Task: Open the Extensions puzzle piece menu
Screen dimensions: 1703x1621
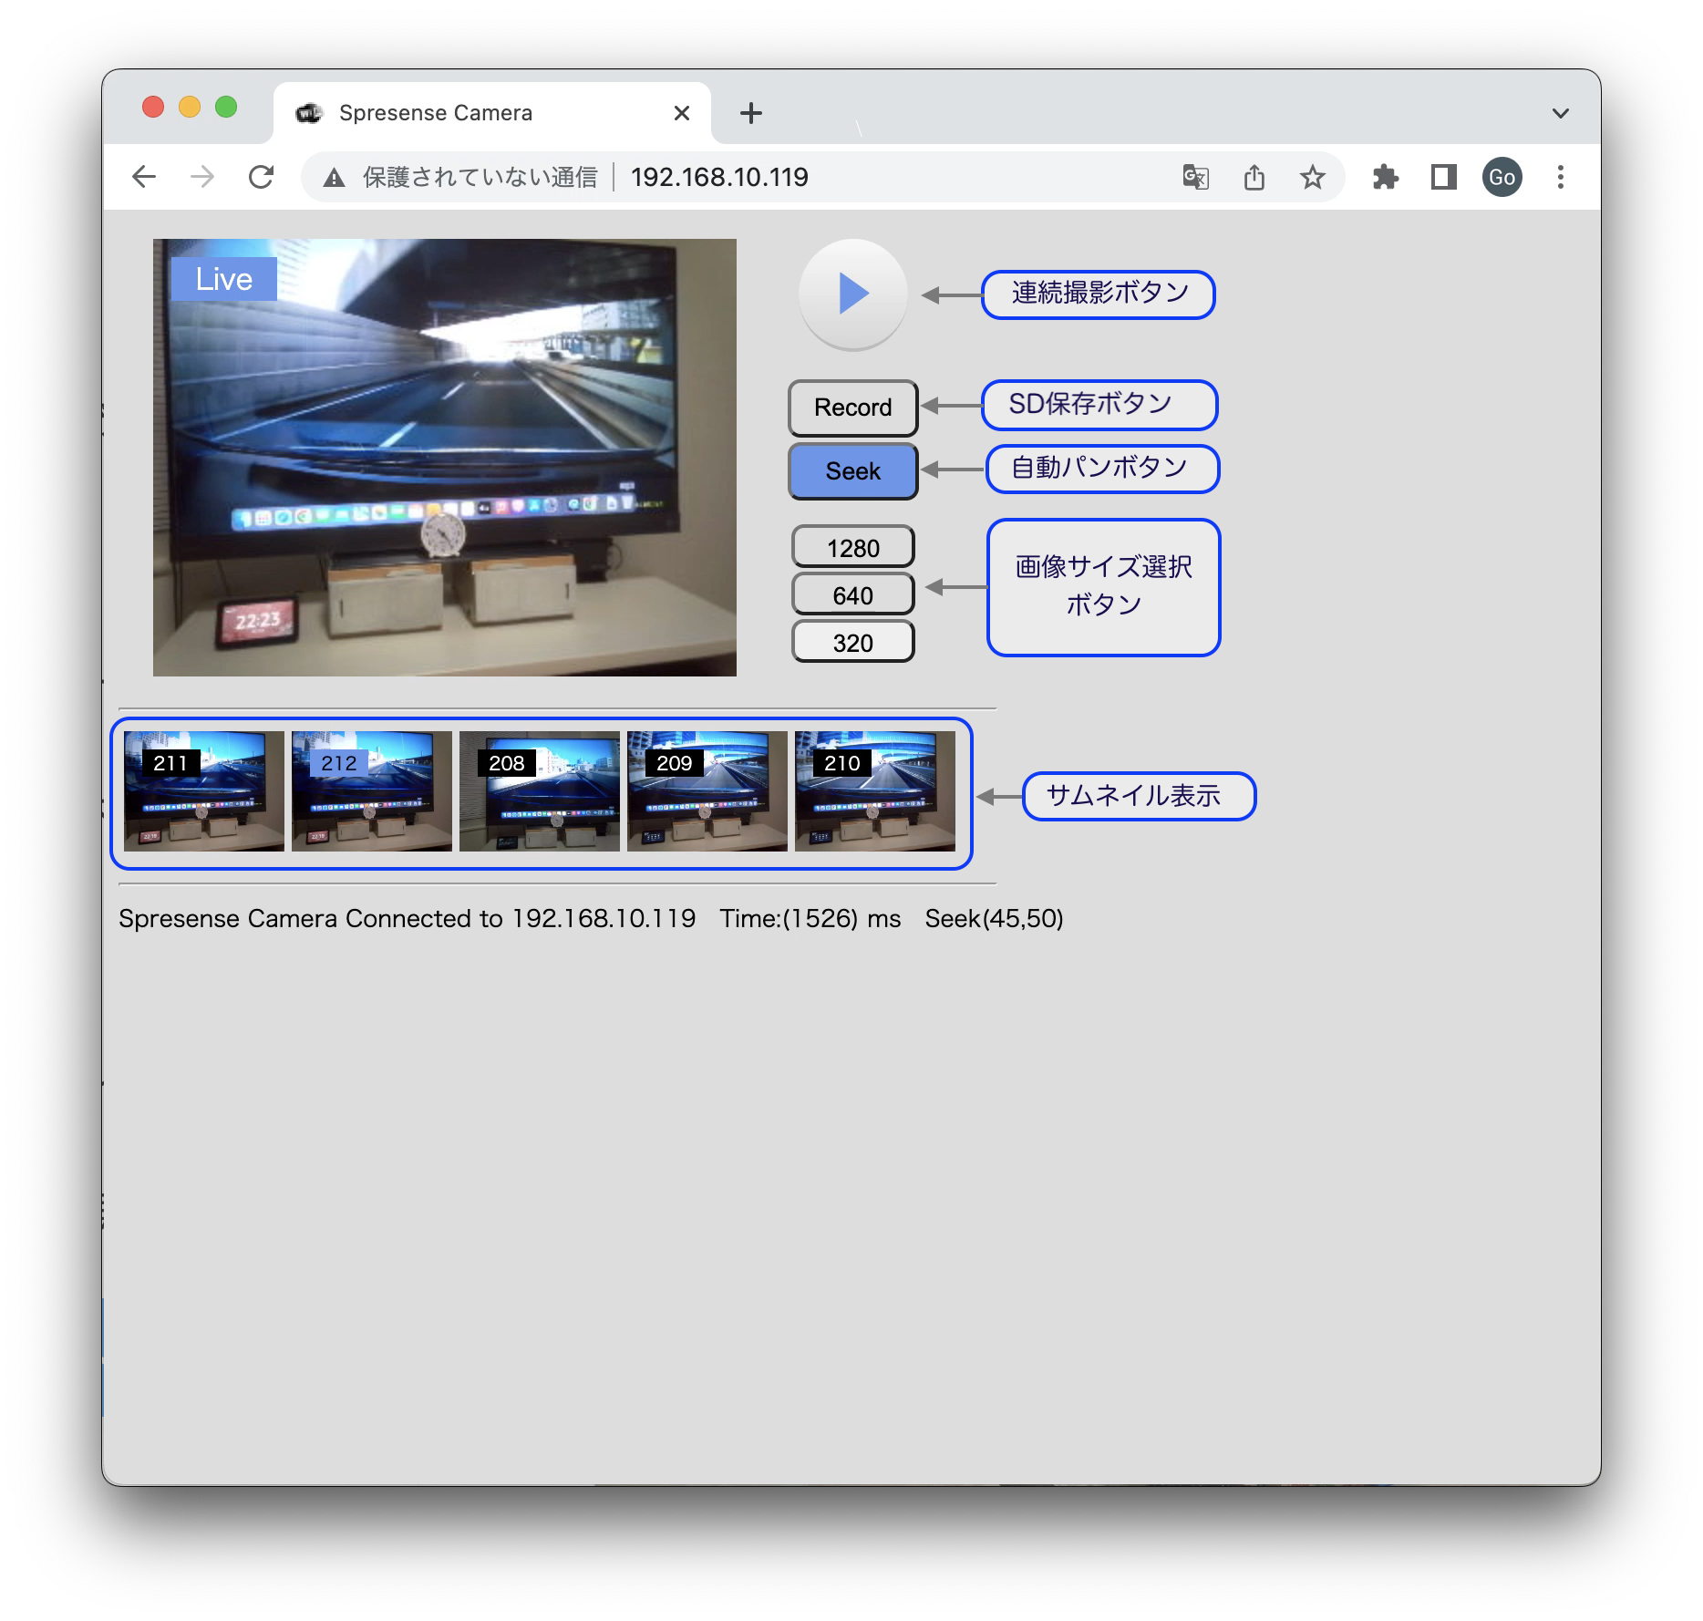Action: coord(1385,177)
